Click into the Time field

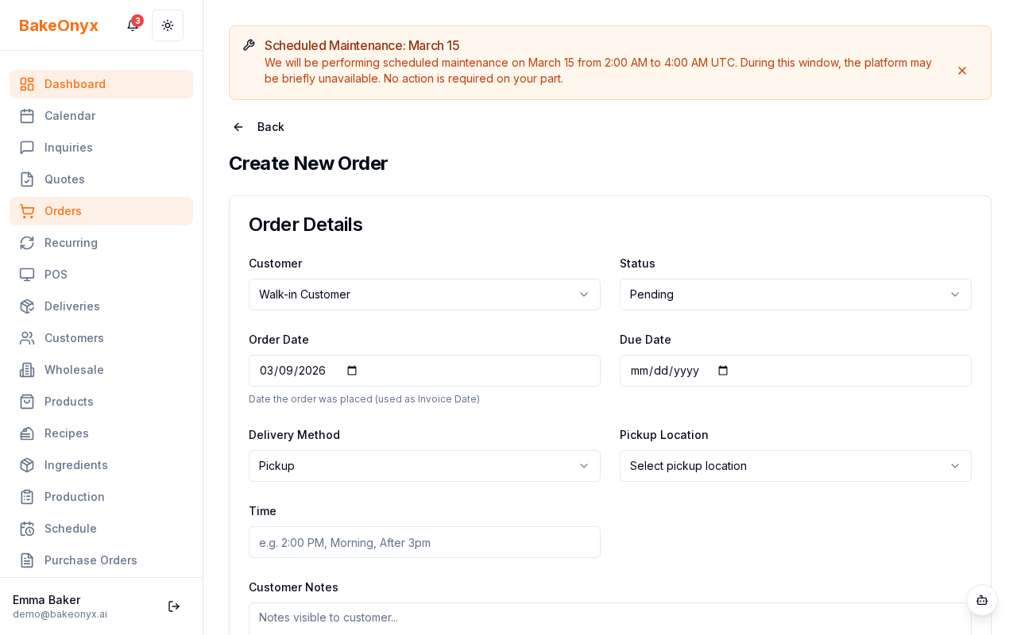tap(424, 542)
